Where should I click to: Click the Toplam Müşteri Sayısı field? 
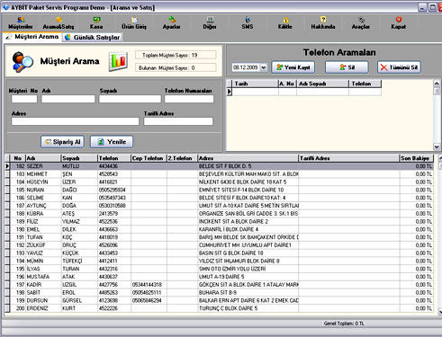click(176, 55)
